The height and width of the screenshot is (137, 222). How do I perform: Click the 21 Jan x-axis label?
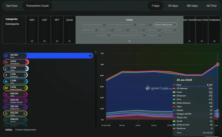pyautogui.click(x=138, y=125)
